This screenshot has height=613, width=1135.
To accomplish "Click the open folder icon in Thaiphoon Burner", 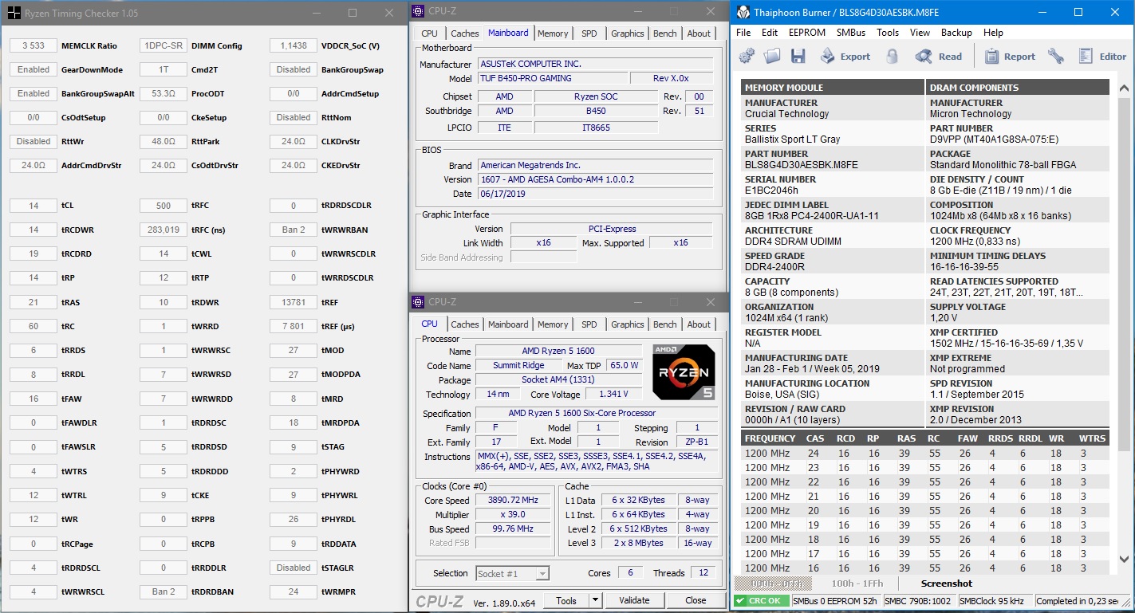I will click(x=771, y=56).
